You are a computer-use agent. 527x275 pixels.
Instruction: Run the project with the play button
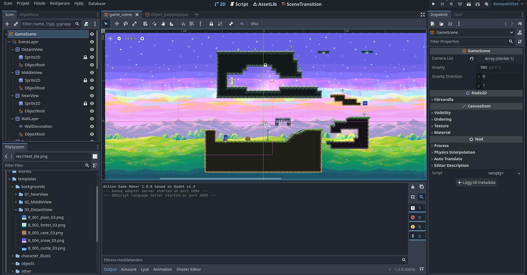pyautogui.click(x=434, y=4)
